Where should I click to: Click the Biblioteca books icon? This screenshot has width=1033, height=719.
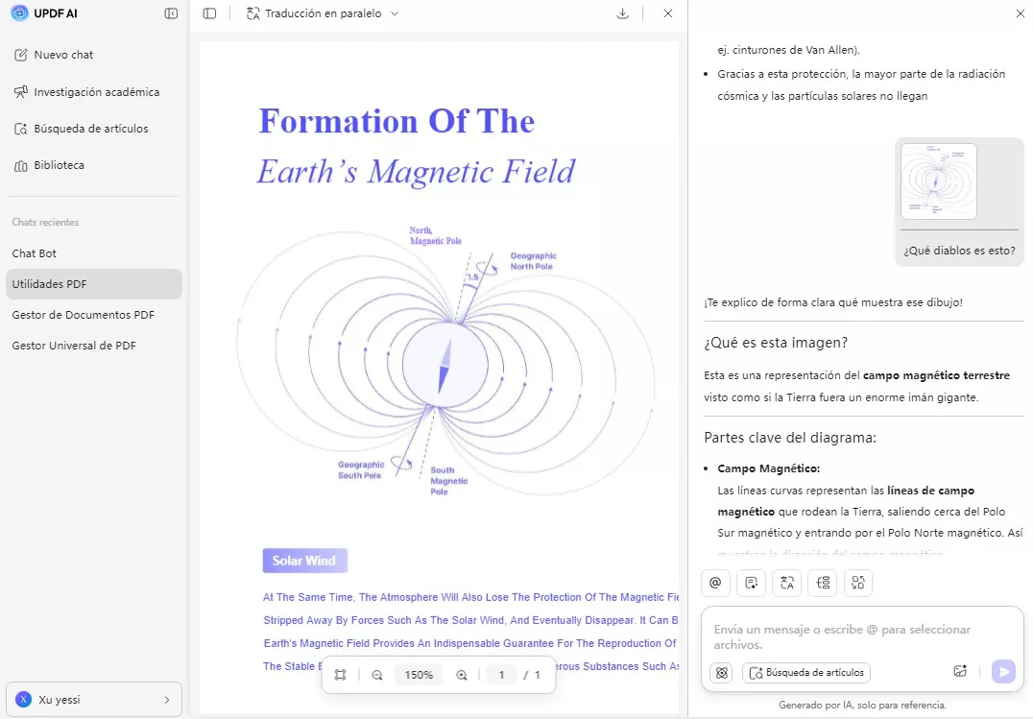tap(20, 165)
